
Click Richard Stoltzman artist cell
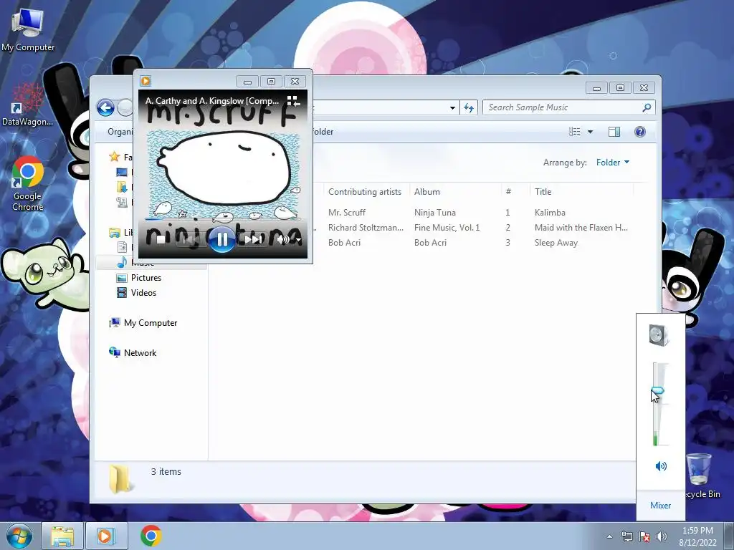(x=366, y=228)
